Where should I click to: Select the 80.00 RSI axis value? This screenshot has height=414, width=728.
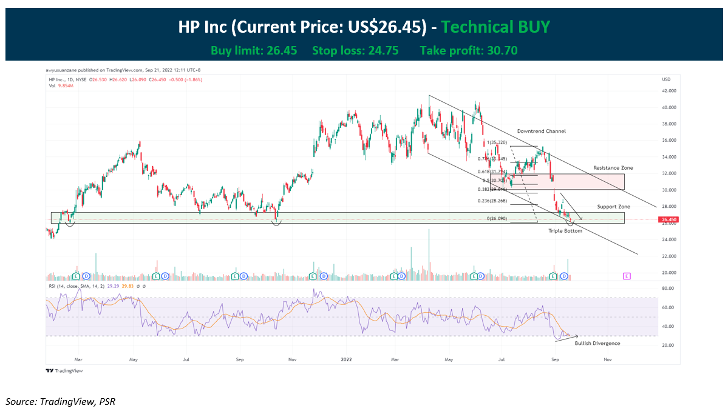tap(668, 289)
